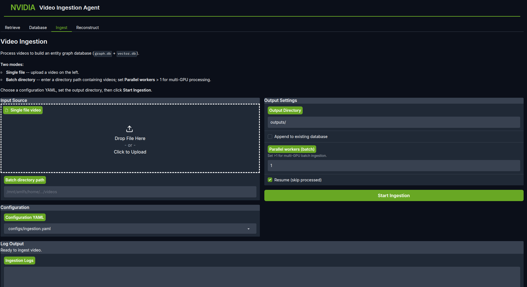Start the video ingestion
527x287 pixels.
(394, 195)
